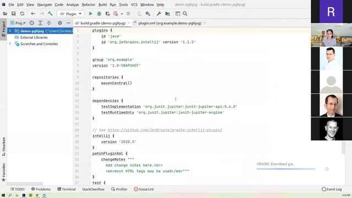Open the Windows Start menu
This screenshot has width=352, height=198.
pyautogui.click(x=3, y=195)
